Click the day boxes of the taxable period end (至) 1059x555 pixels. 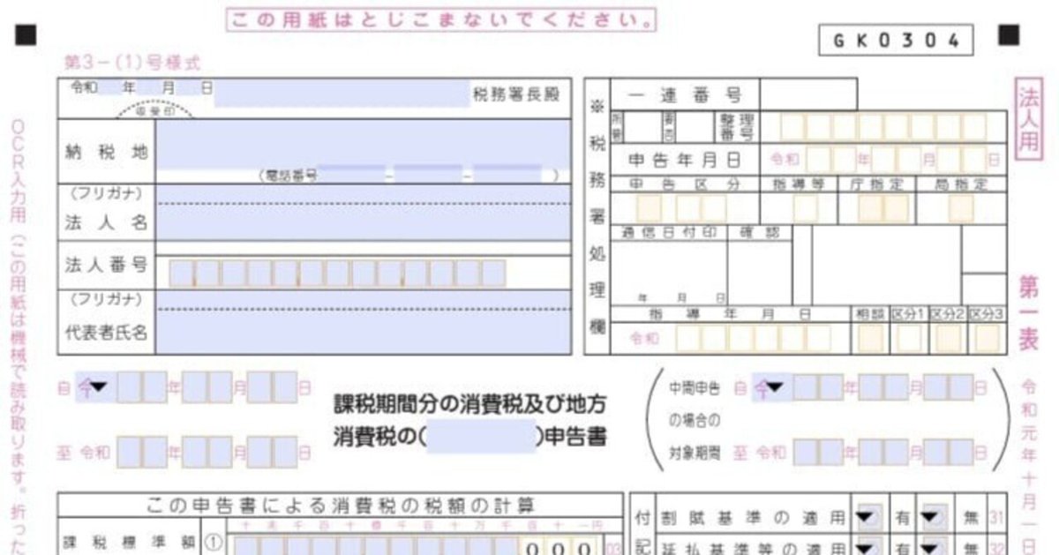tap(272, 452)
